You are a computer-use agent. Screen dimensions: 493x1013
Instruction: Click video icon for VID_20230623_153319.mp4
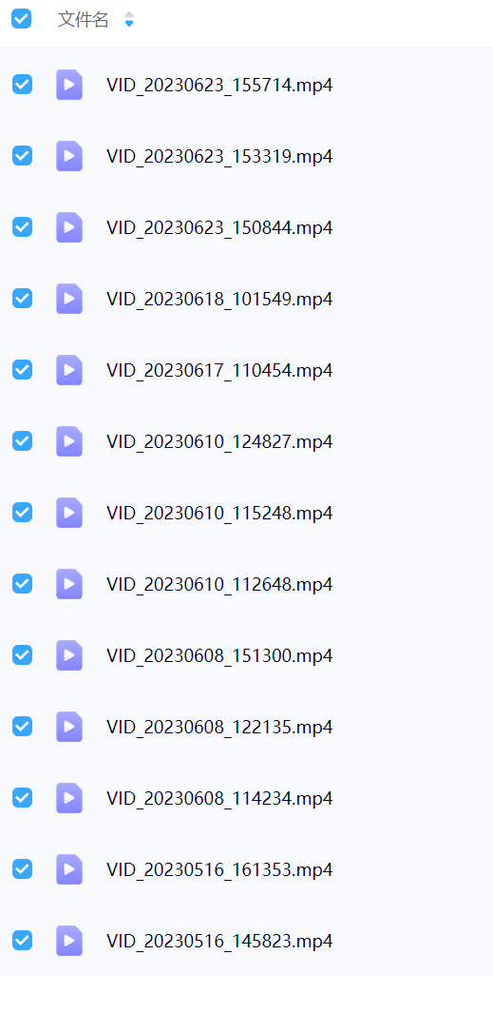pyautogui.click(x=69, y=156)
